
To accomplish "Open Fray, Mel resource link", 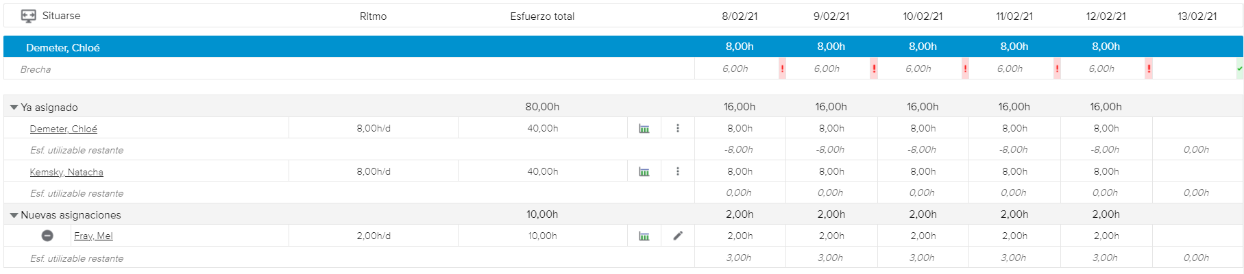I will 93,236.
